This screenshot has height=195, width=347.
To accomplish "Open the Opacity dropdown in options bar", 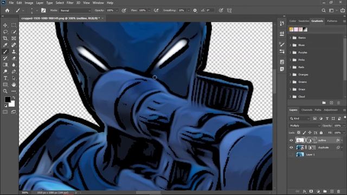I will 117,10.
